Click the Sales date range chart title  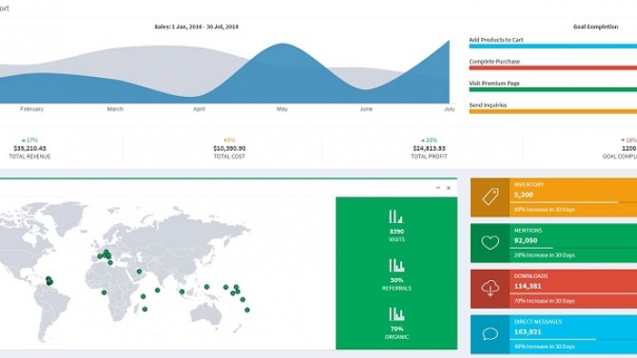tap(196, 27)
